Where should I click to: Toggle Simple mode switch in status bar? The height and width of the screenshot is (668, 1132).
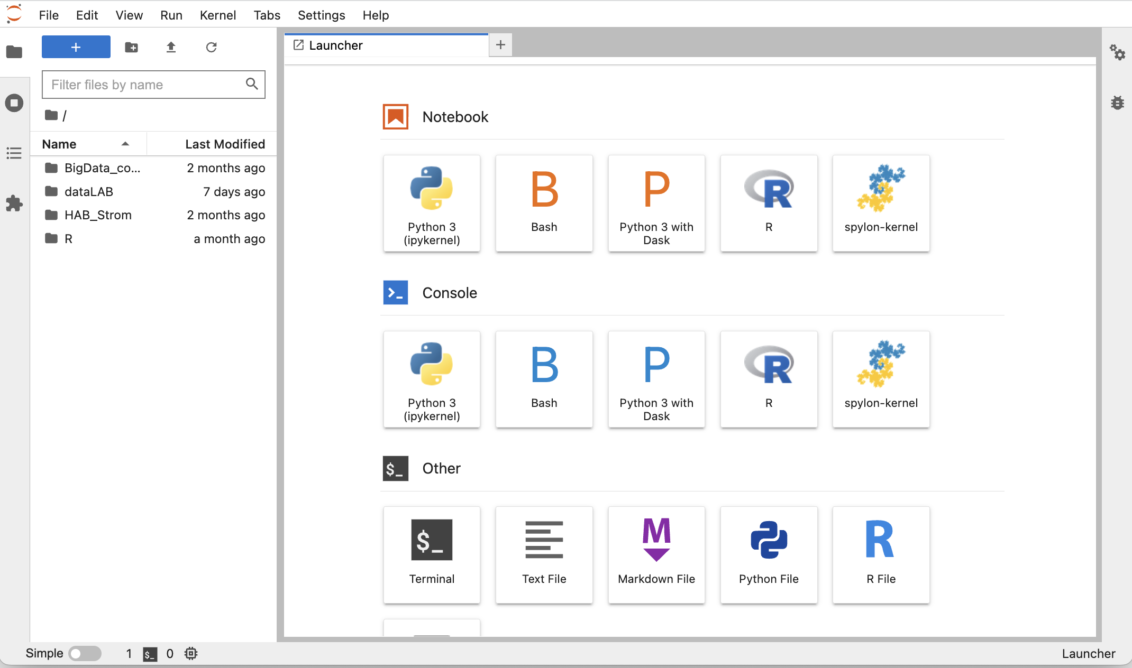click(x=85, y=654)
